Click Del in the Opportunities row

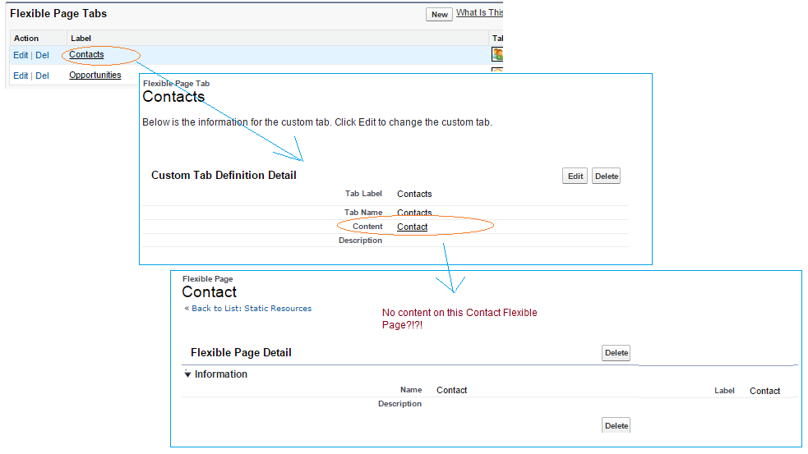[x=43, y=76]
